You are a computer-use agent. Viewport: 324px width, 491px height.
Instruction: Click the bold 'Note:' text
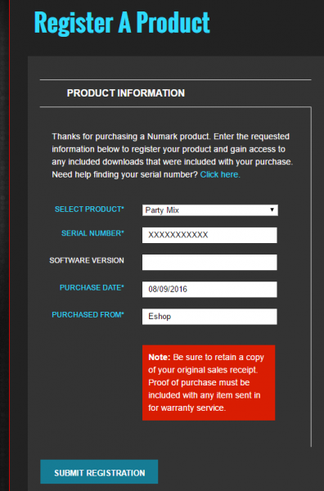pyautogui.click(x=160, y=358)
